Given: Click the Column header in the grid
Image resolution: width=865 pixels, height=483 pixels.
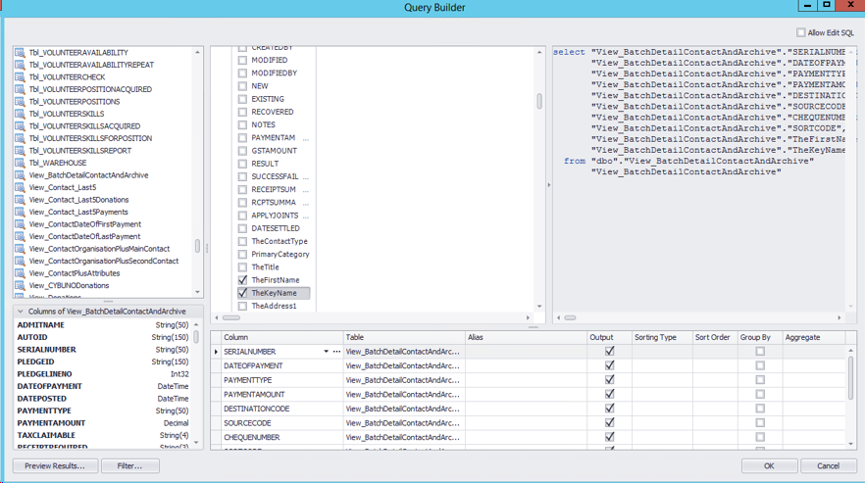Looking at the screenshot, I should click(x=281, y=337).
